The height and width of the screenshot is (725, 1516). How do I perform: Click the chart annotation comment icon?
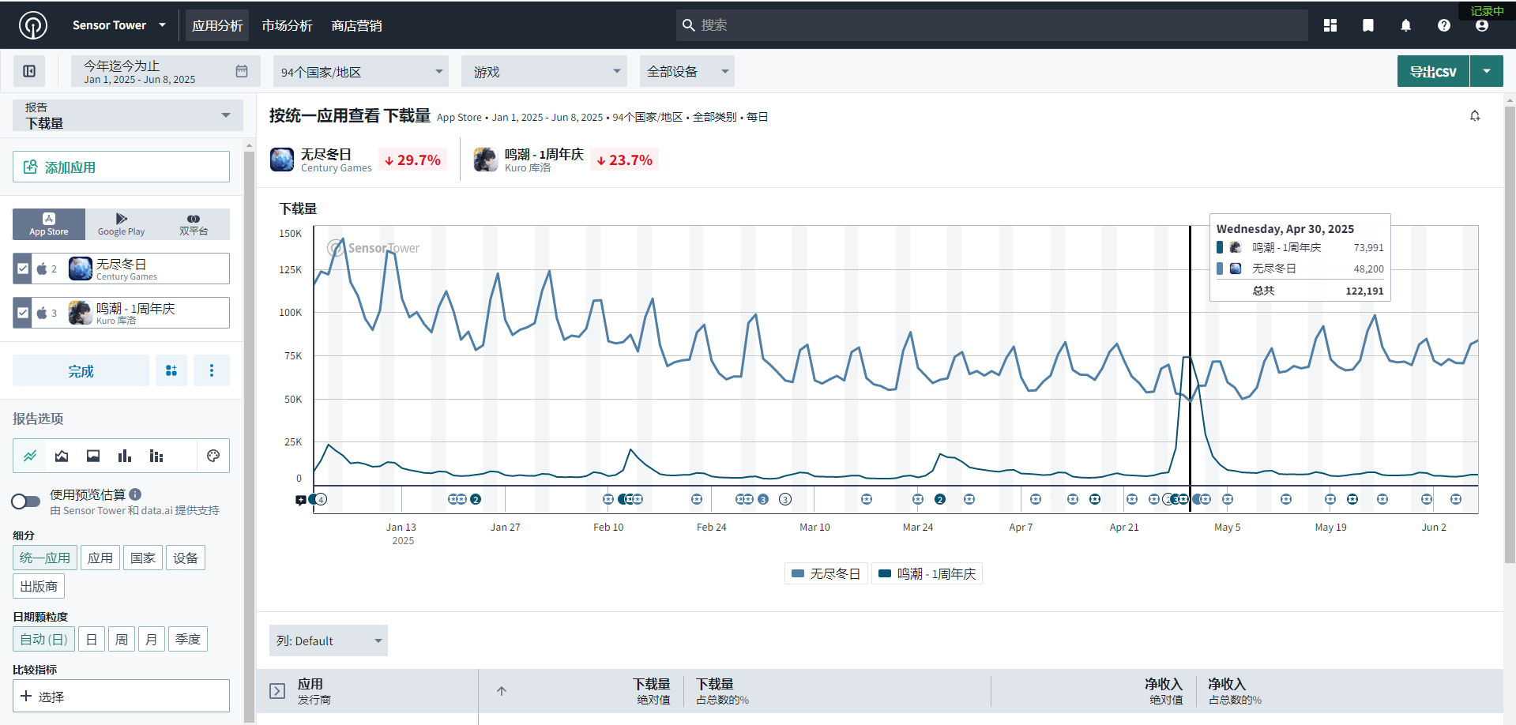[x=300, y=500]
